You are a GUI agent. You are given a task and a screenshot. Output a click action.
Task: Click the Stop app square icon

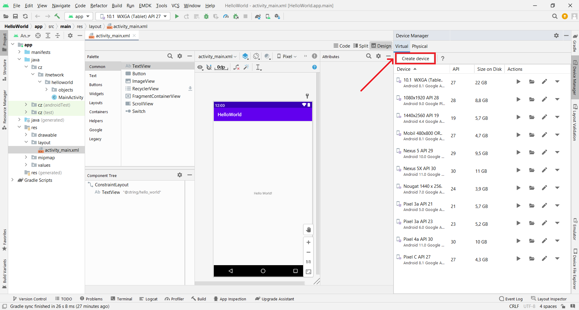point(245,16)
